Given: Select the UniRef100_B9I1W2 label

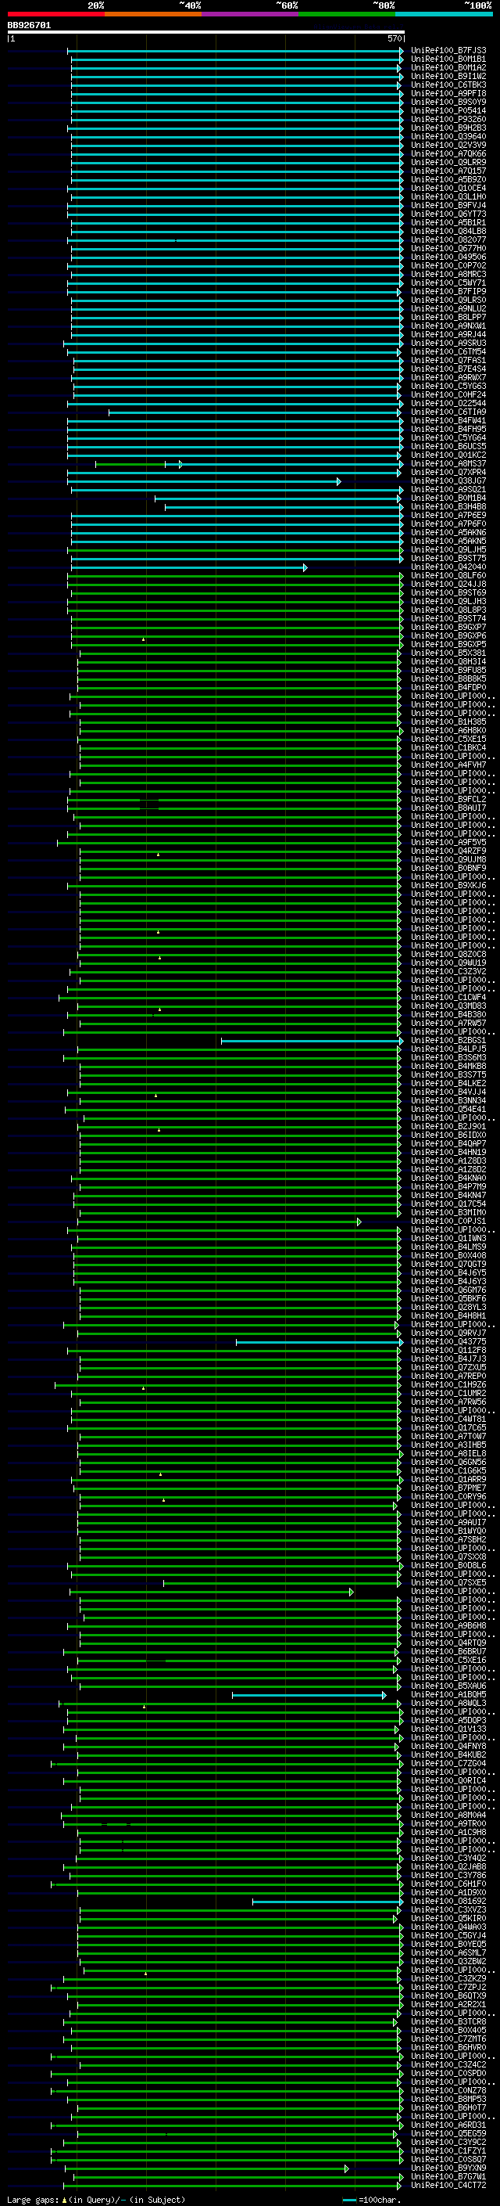Looking at the screenshot, I should click(x=448, y=77).
